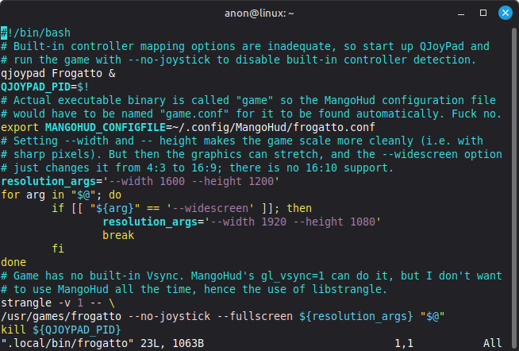The width and height of the screenshot is (519, 351).
Task: Click the comment line ending '--widescreen option'
Action: pos(252,154)
